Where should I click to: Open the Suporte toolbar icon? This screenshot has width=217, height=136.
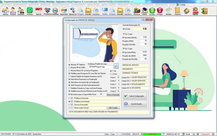(x=195, y=11)
